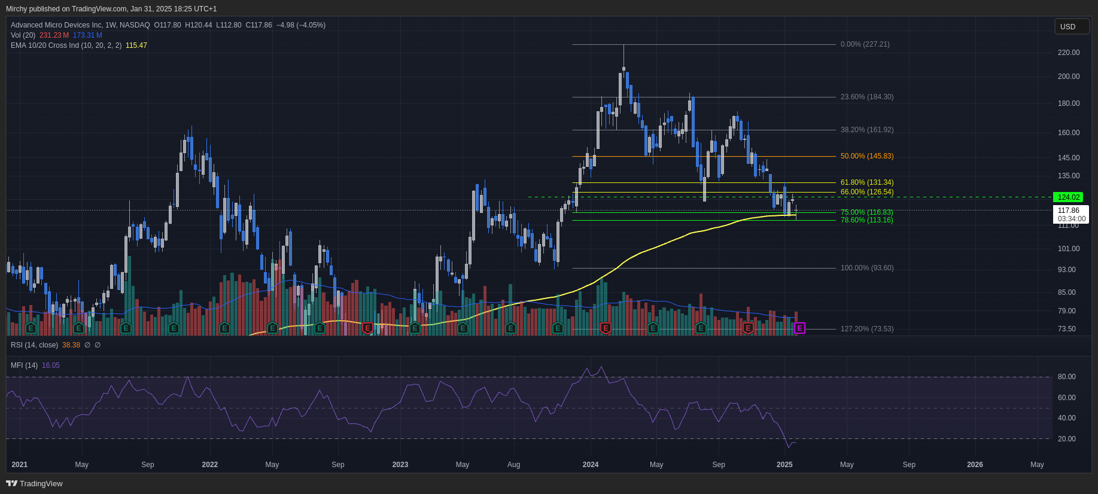Open the earnings E marker above May 2023

(463, 328)
